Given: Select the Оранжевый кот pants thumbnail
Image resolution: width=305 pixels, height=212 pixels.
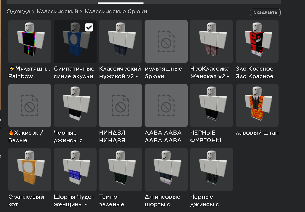Looking at the screenshot, I should pos(29,169).
